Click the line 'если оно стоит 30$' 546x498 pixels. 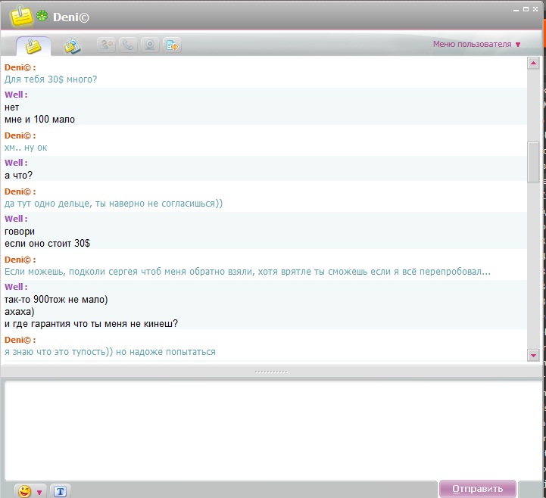(x=48, y=243)
